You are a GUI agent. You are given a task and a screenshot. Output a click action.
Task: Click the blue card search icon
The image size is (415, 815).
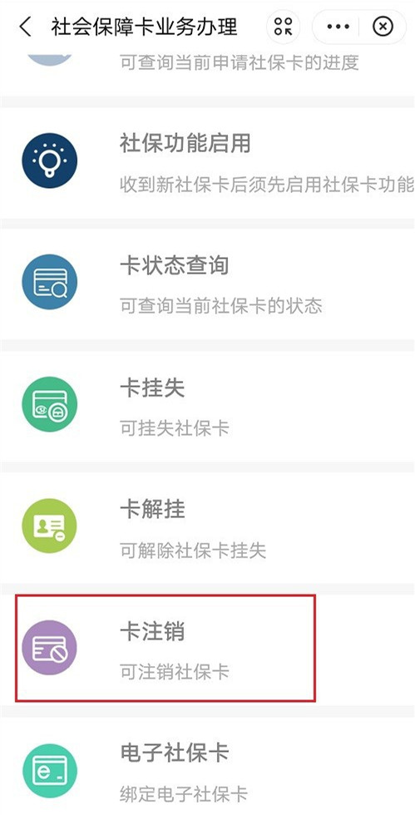49,282
